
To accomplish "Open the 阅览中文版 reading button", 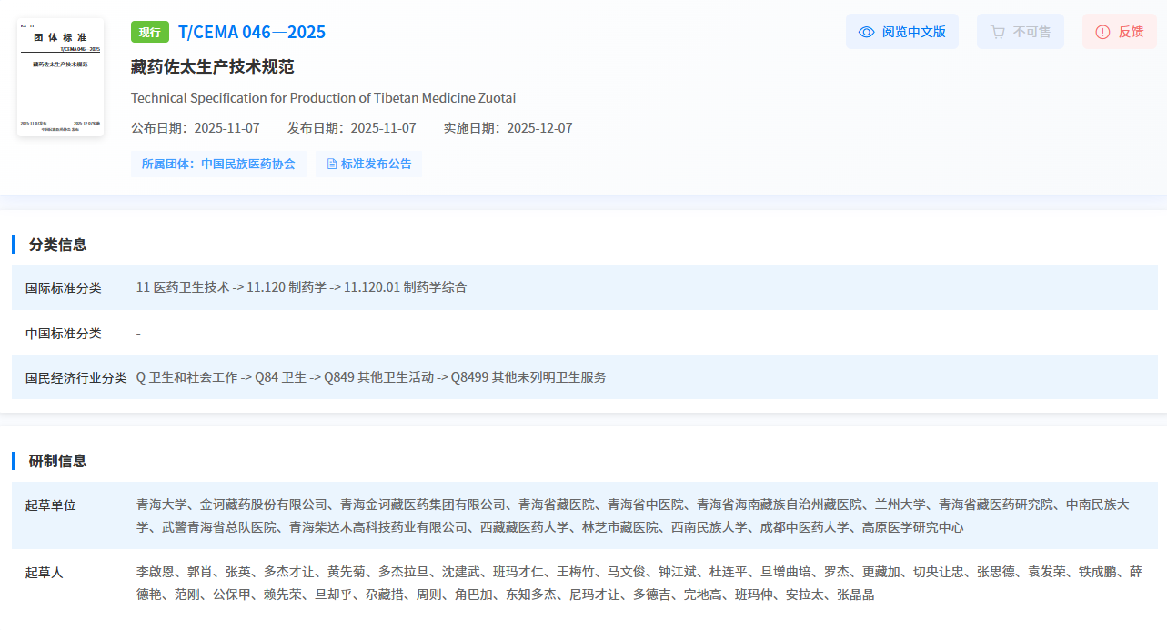I will tap(902, 32).
